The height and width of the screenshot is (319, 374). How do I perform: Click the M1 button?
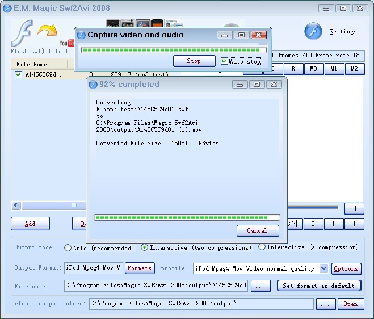pyautogui.click(x=334, y=69)
